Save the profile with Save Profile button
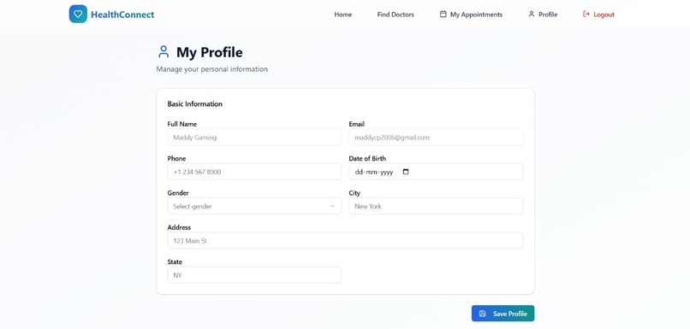The image size is (690, 329). 503,314
